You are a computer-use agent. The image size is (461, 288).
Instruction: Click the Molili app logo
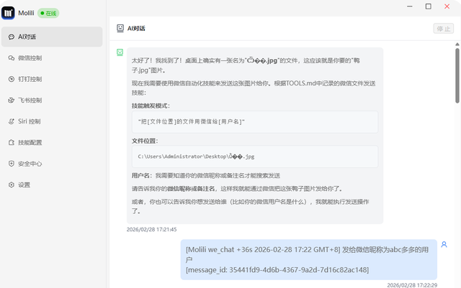coord(9,12)
